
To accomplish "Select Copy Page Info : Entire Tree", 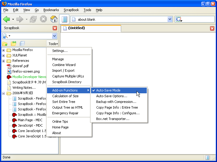I will (x=119, y=107).
